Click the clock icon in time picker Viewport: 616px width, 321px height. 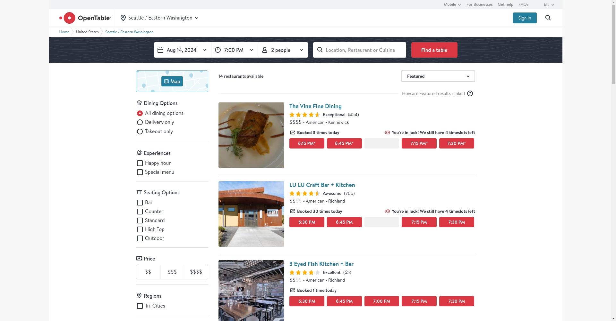(x=218, y=50)
